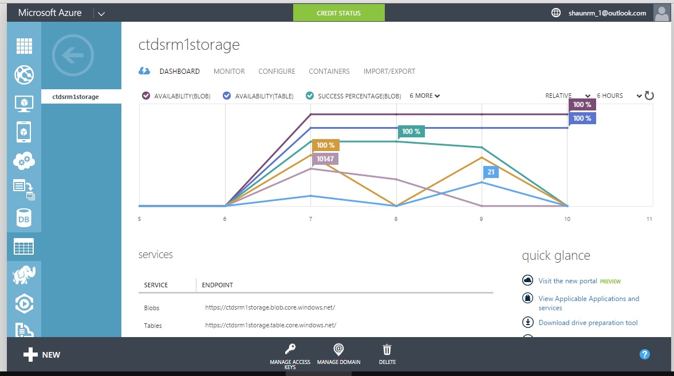Click the Credit Status button
Image resolution: width=674 pixels, height=376 pixels.
tap(339, 13)
